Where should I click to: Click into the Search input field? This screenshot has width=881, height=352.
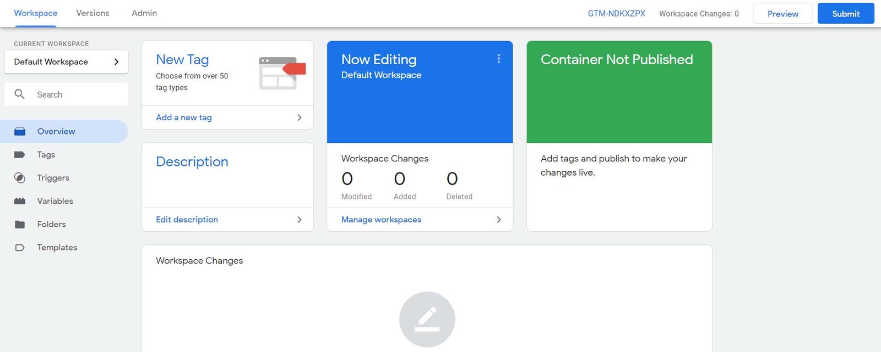click(x=77, y=94)
